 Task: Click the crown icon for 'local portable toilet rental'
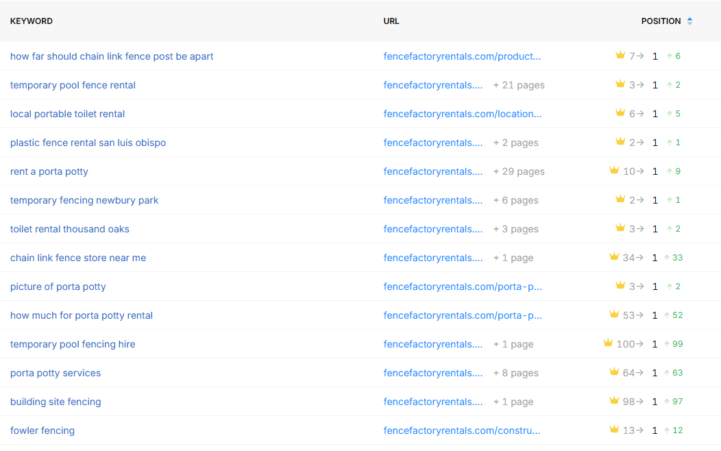(x=620, y=112)
